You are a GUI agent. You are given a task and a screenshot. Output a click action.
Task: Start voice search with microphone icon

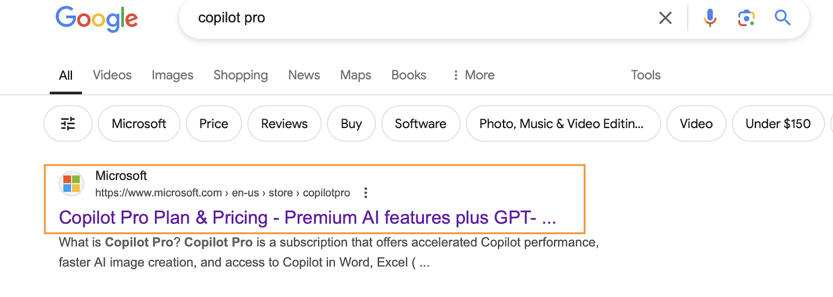coord(710,18)
